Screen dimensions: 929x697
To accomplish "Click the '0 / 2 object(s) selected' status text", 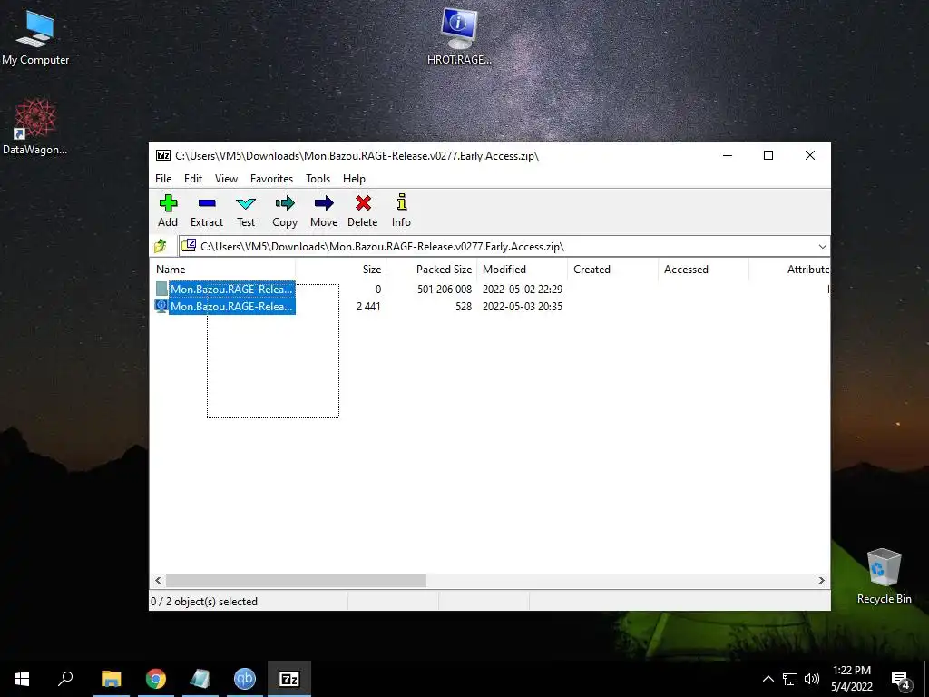I will (204, 602).
